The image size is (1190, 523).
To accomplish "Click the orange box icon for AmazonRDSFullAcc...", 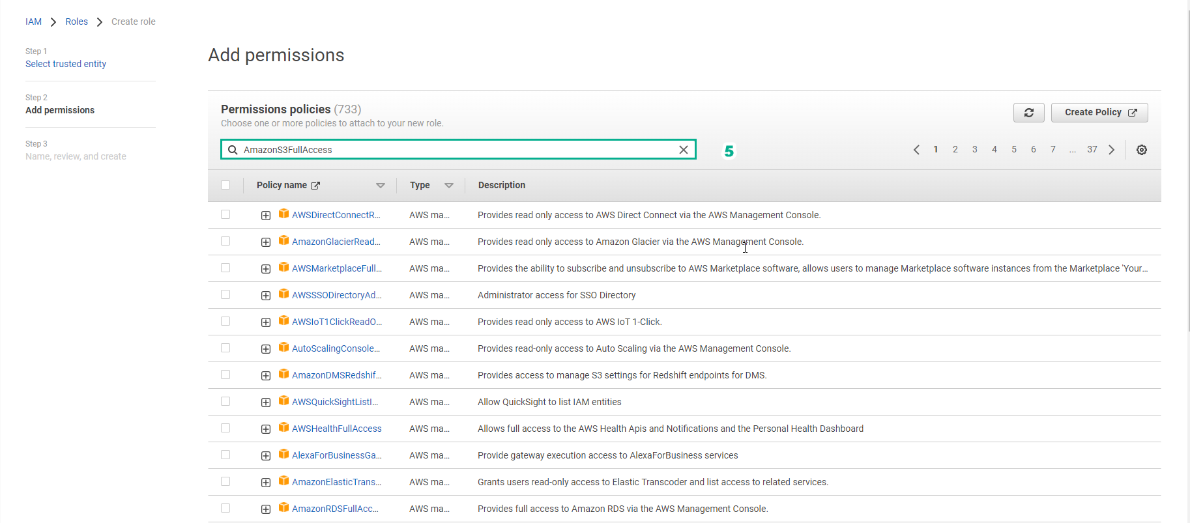I will pyautogui.click(x=283, y=507).
